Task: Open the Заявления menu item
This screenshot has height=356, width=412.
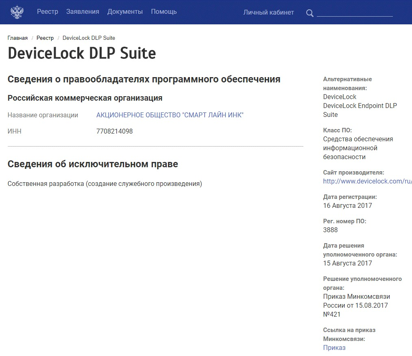Action: coord(83,12)
